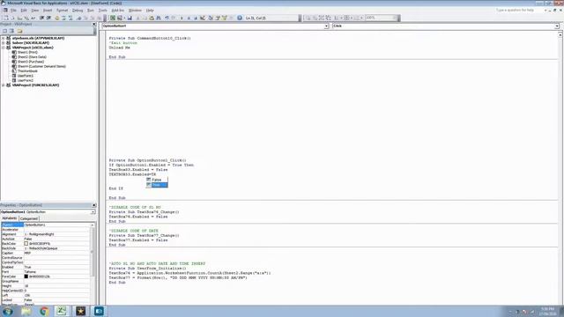The image size is (564, 317).
Task: Choose True in the autocomplete list
Action: 157,185
